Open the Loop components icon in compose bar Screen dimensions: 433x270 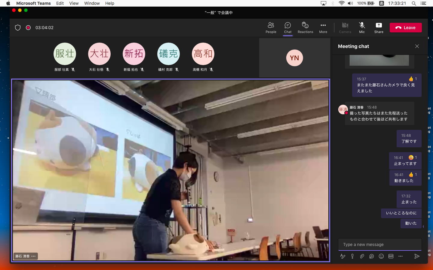372,256
